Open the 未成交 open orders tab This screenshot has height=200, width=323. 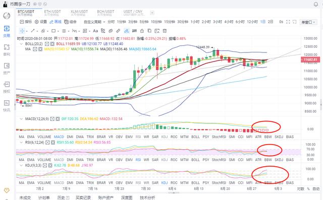(x=25, y=197)
